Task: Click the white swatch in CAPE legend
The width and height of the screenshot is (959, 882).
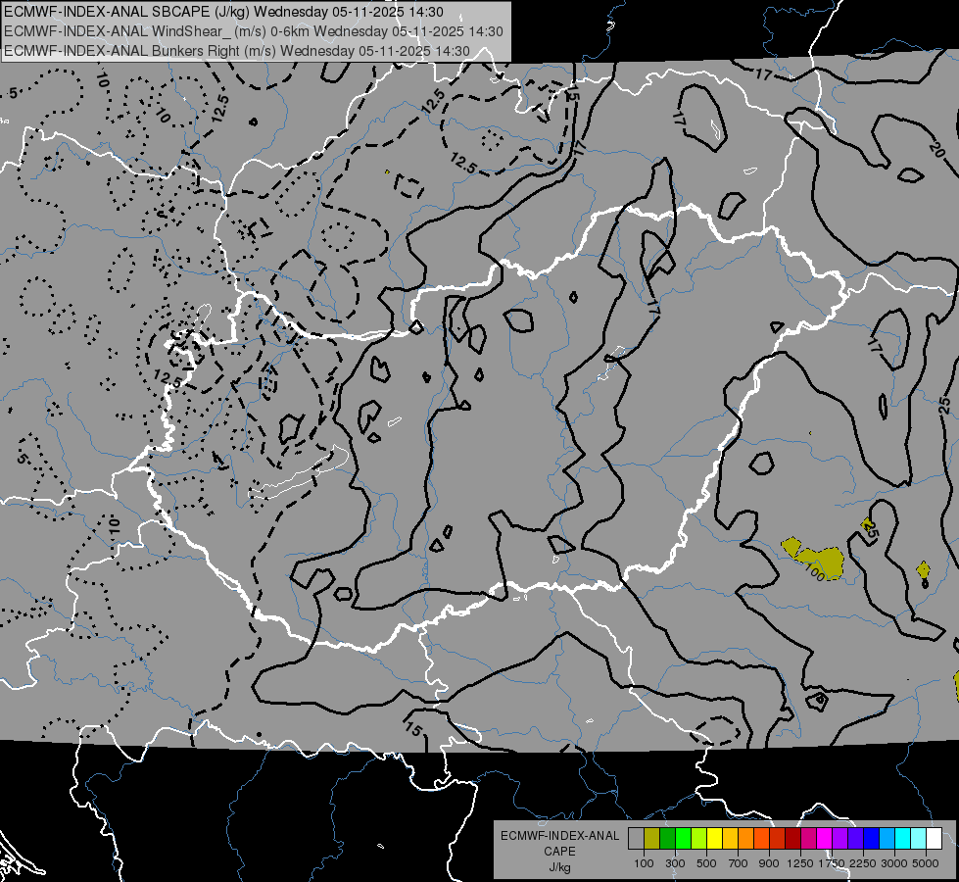Action: (935, 838)
